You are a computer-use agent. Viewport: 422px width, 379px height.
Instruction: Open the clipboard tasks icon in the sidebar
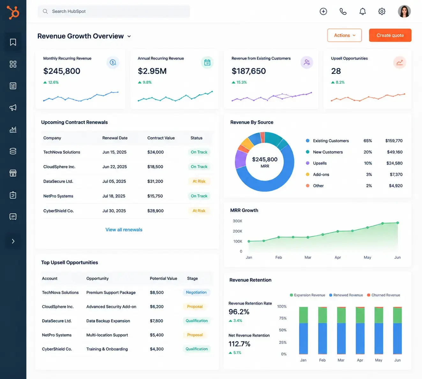click(13, 195)
